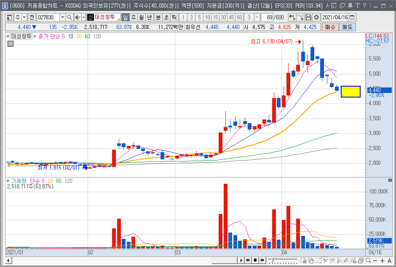Fast forward chart replay
Screen dimensions: 396x267
click(x=262, y=260)
